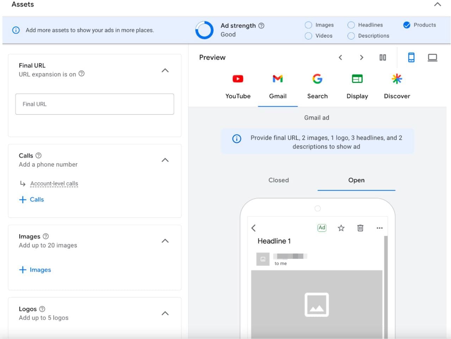Go to previous preview with left arrow
The height and width of the screenshot is (339, 451).
tap(340, 57)
